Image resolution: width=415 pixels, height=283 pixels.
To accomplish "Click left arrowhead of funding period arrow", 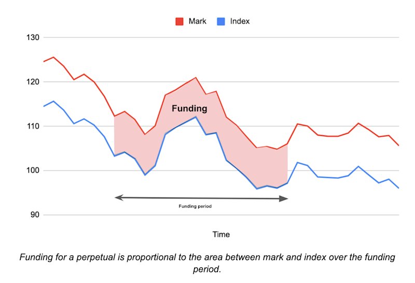I will [x=119, y=197].
